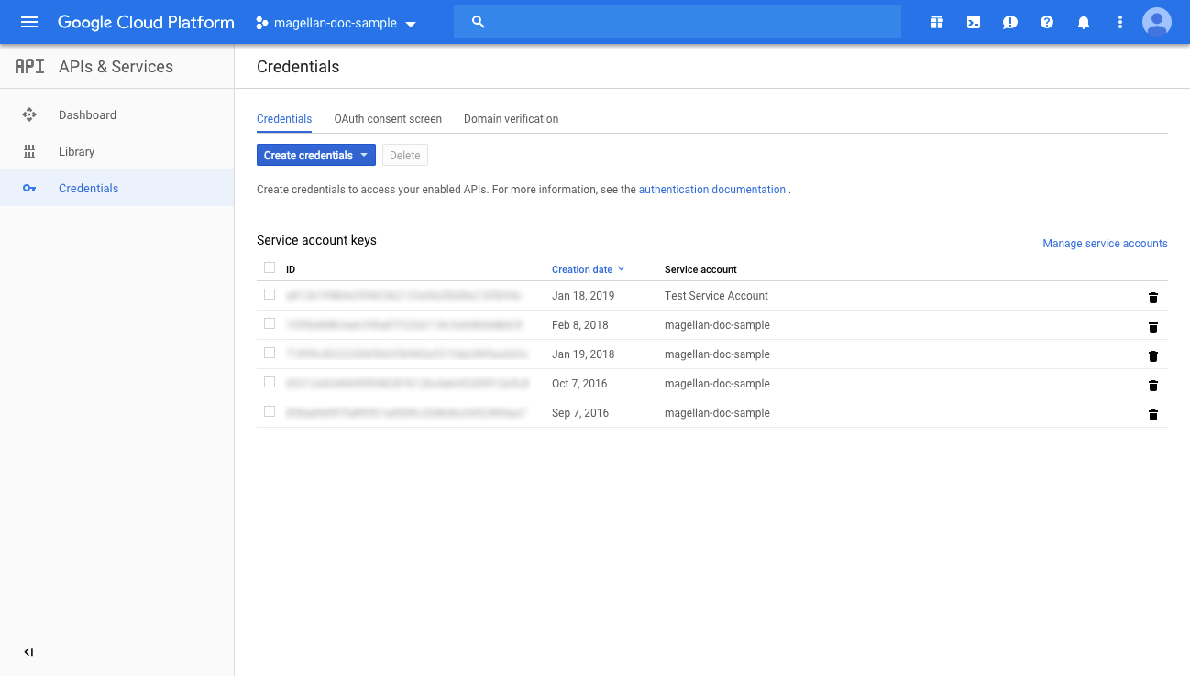
Task: Click the Oct 7, 2016 date cell
Action: 579,384
